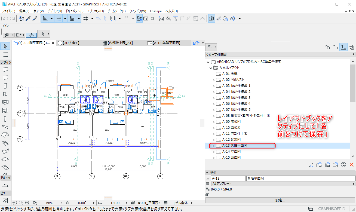Activate the Inject Parameters syringe

(35, 19)
